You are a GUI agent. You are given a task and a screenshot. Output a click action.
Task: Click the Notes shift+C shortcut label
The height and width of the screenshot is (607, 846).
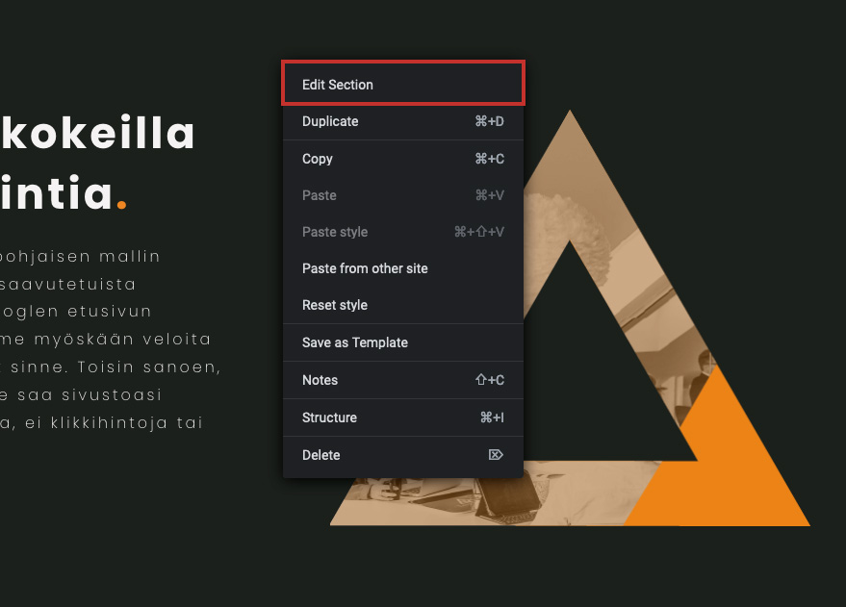point(489,380)
